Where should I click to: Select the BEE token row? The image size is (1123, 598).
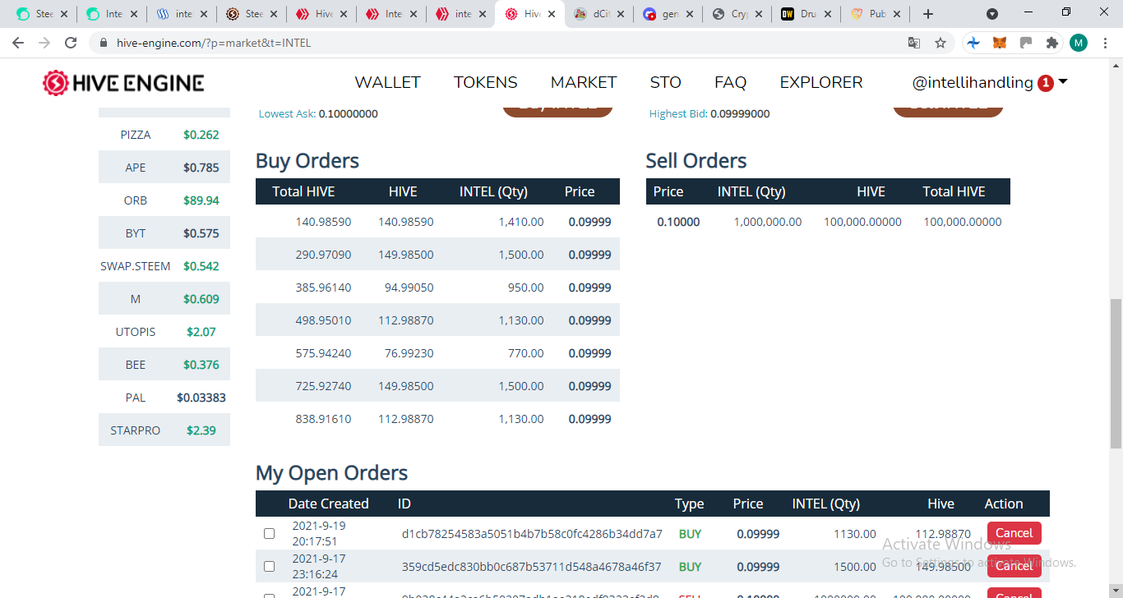coord(164,365)
